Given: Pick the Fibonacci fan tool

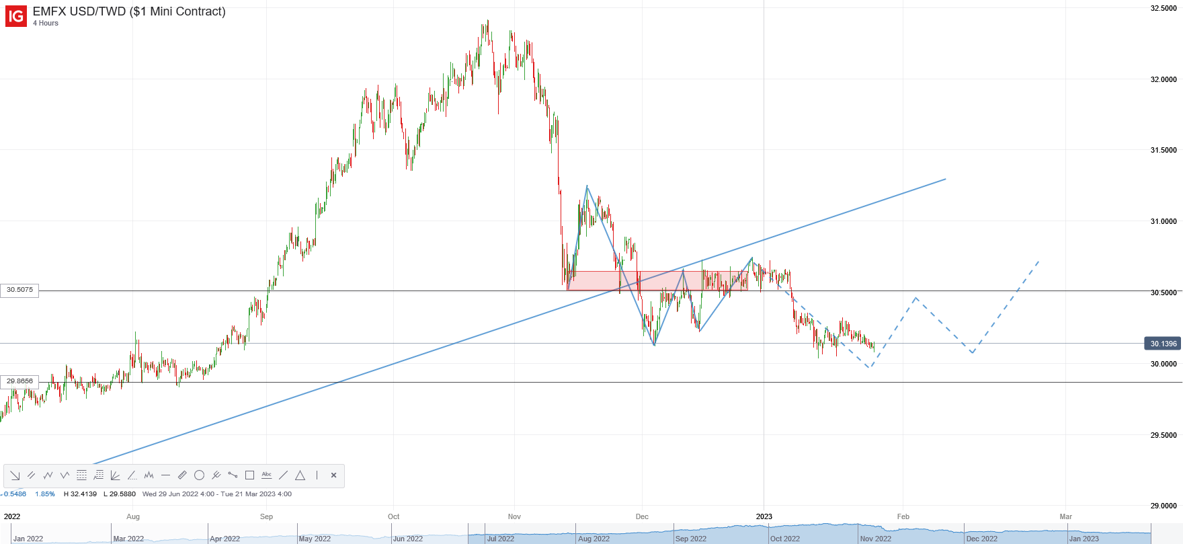Looking at the screenshot, I should click(x=116, y=475).
